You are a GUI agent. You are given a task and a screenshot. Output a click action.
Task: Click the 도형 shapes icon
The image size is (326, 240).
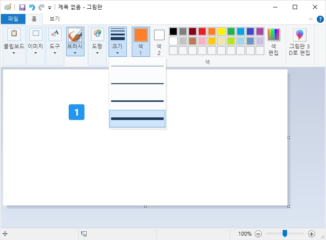point(98,34)
